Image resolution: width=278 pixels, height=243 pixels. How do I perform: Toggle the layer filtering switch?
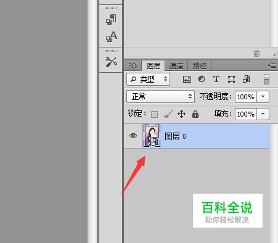click(x=266, y=80)
